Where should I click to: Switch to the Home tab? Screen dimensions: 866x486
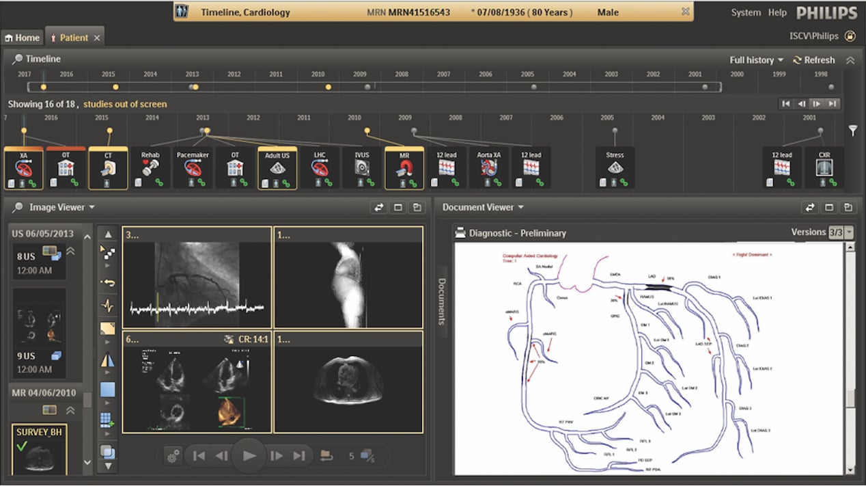tap(23, 38)
